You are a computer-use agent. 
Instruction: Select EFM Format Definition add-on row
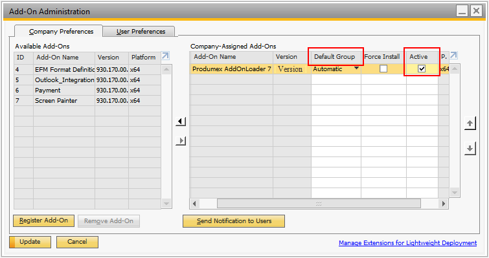pyautogui.click(x=87, y=69)
